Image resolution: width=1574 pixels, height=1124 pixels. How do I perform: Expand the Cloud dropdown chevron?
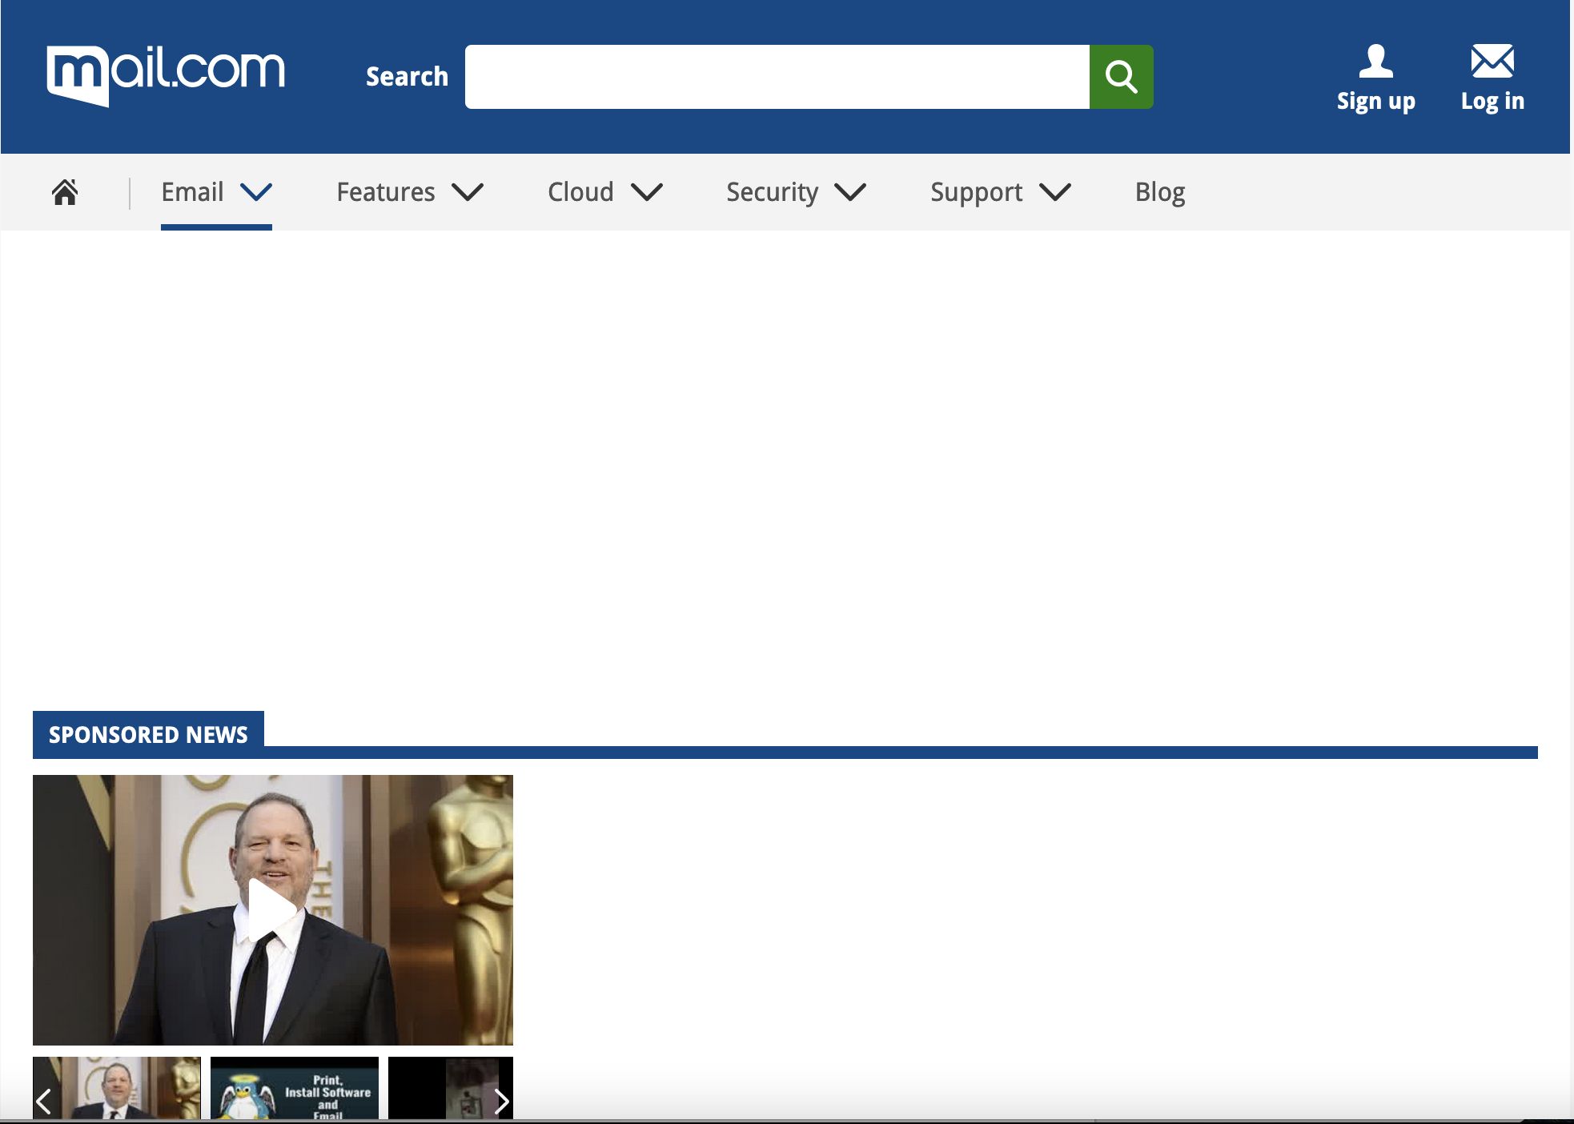[646, 192]
